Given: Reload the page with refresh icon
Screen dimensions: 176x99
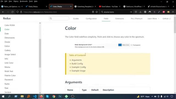Looking at the screenshot, I should click(12, 12).
